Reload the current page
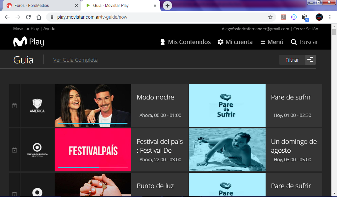Screen dimensions: 337x197 (28, 17)
